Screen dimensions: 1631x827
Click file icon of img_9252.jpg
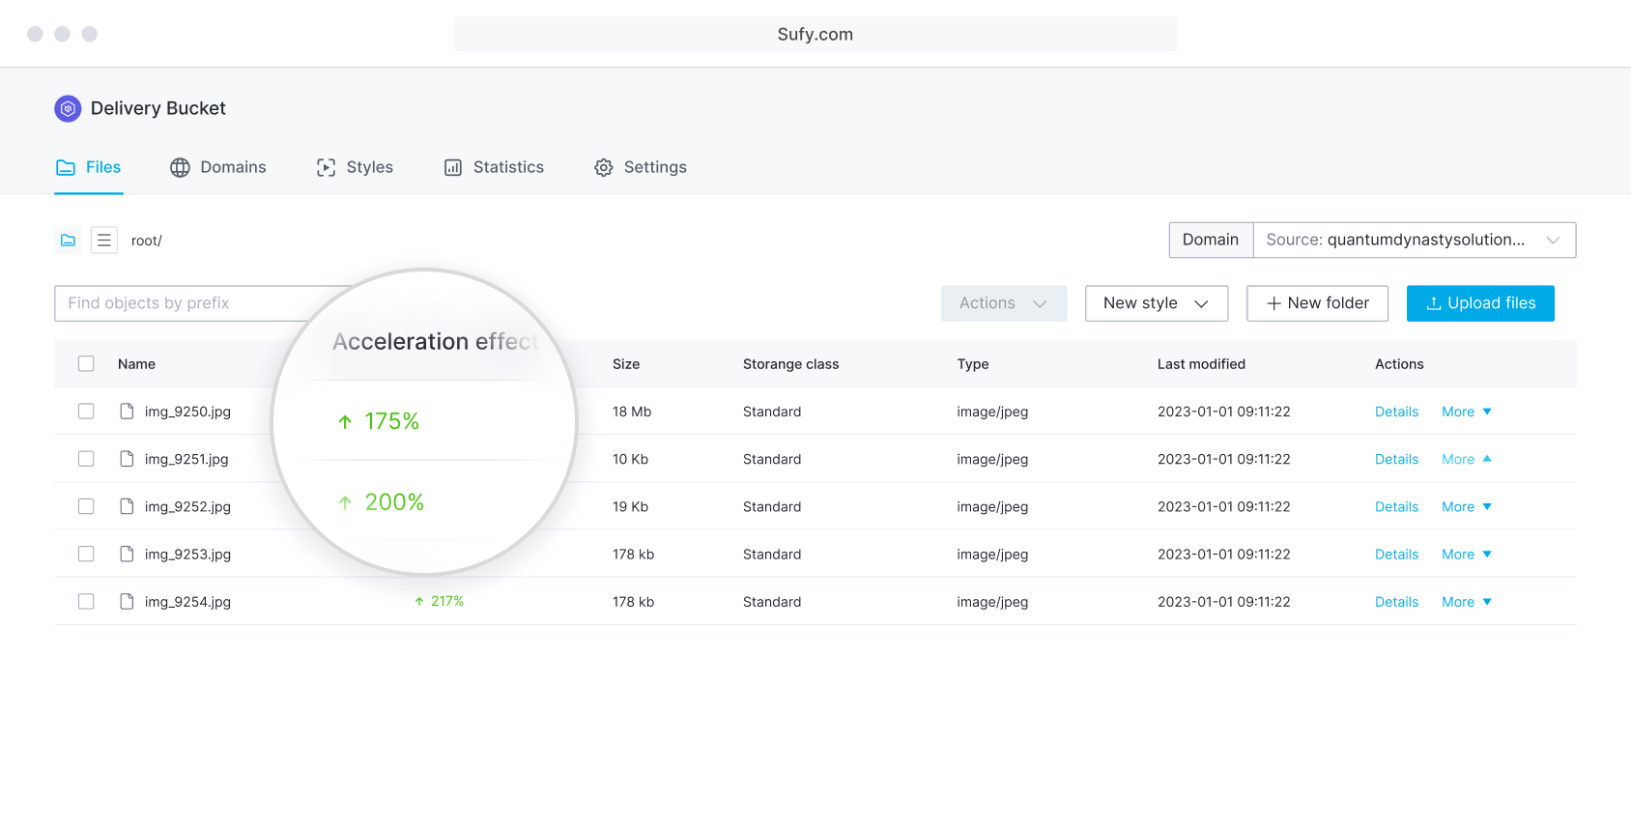(127, 506)
